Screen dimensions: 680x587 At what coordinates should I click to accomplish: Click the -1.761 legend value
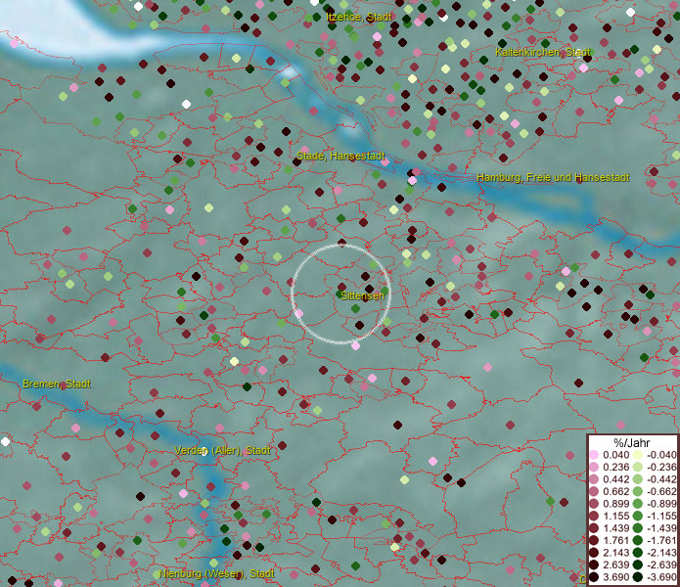point(661,540)
